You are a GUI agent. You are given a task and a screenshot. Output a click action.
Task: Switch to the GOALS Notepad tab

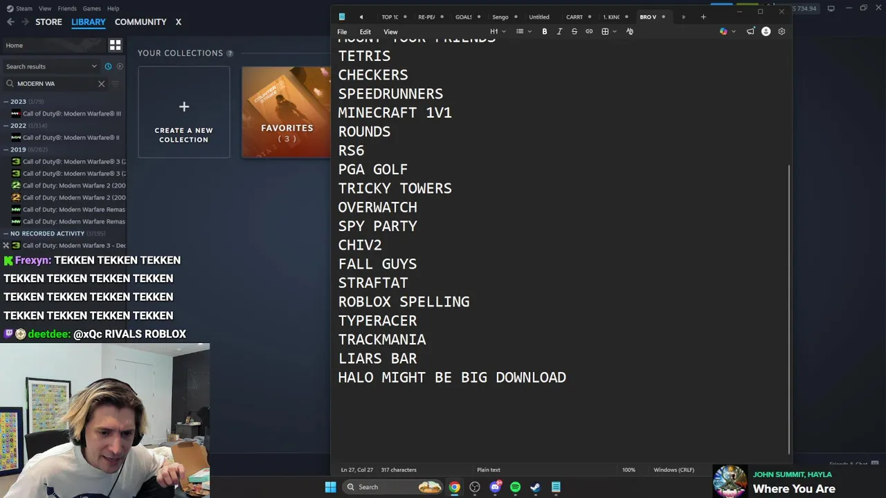click(x=464, y=17)
